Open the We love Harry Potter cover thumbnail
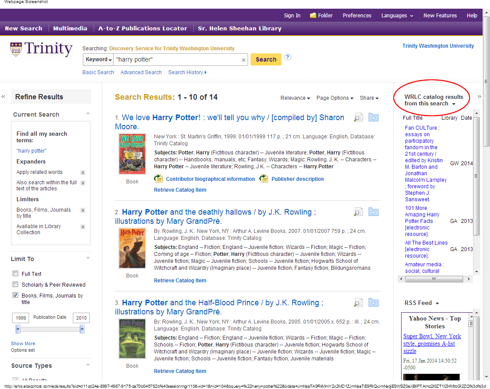Image resolution: width=490 pixels, height=389 pixels. (x=132, y=154)
